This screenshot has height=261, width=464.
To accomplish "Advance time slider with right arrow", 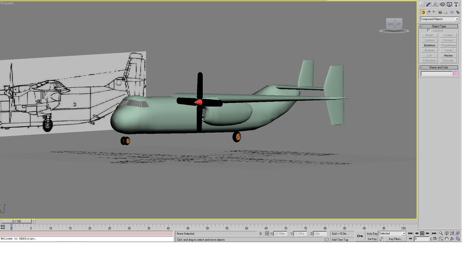I will click(33, 222).
